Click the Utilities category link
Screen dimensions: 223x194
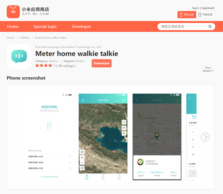point(53,61)
